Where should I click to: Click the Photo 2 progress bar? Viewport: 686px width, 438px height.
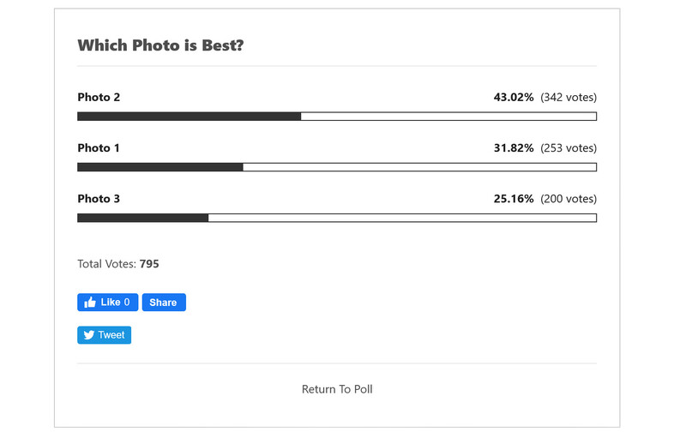point(337,117)
